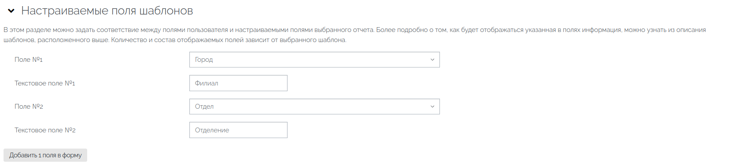Click the Поле №1 label
The height and width of the screenshot is (167, 742).
(29, 60)
